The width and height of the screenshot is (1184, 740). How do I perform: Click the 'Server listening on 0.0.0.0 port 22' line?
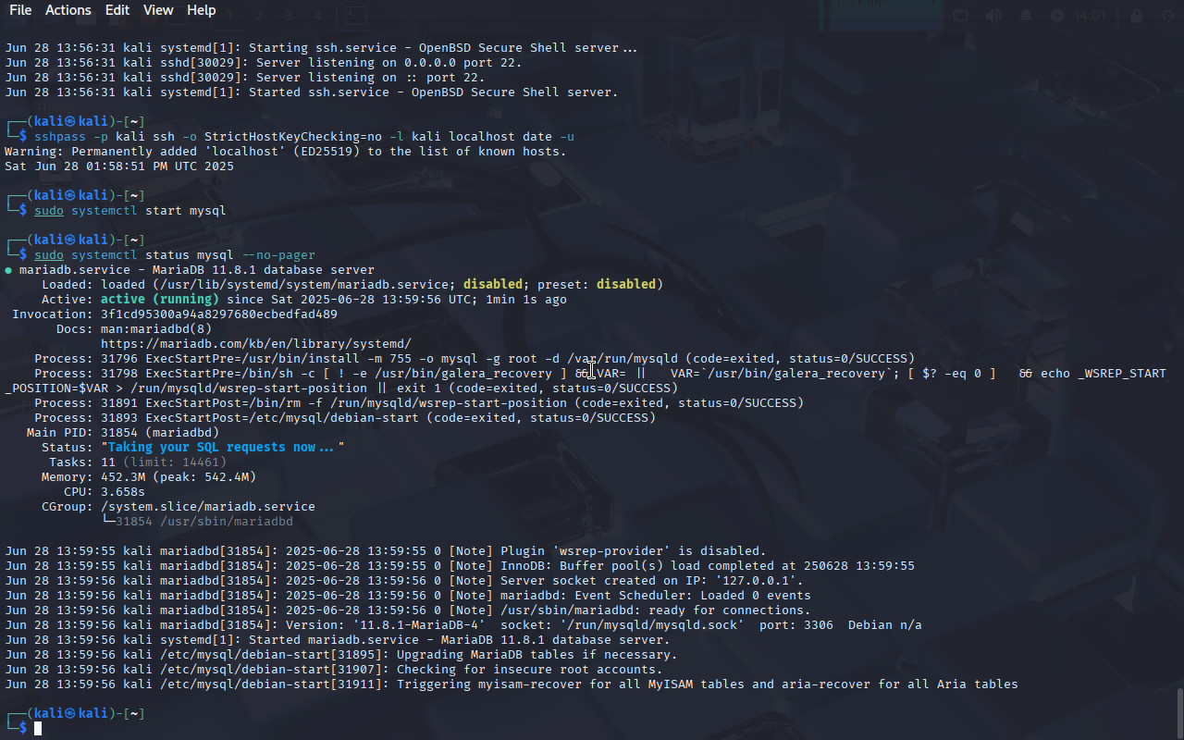pos(264,62)
